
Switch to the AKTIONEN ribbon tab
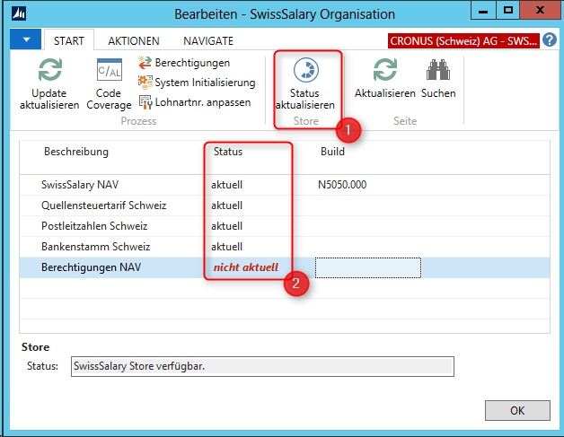(x=134, y=41)
